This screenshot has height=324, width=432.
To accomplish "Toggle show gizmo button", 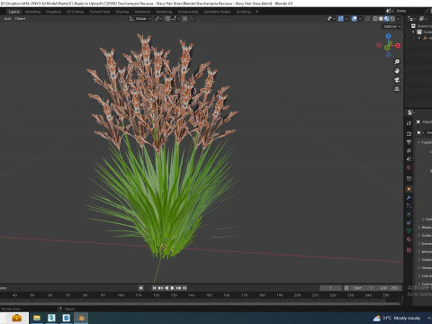I will pyautogui.click(x=341, y=19).
